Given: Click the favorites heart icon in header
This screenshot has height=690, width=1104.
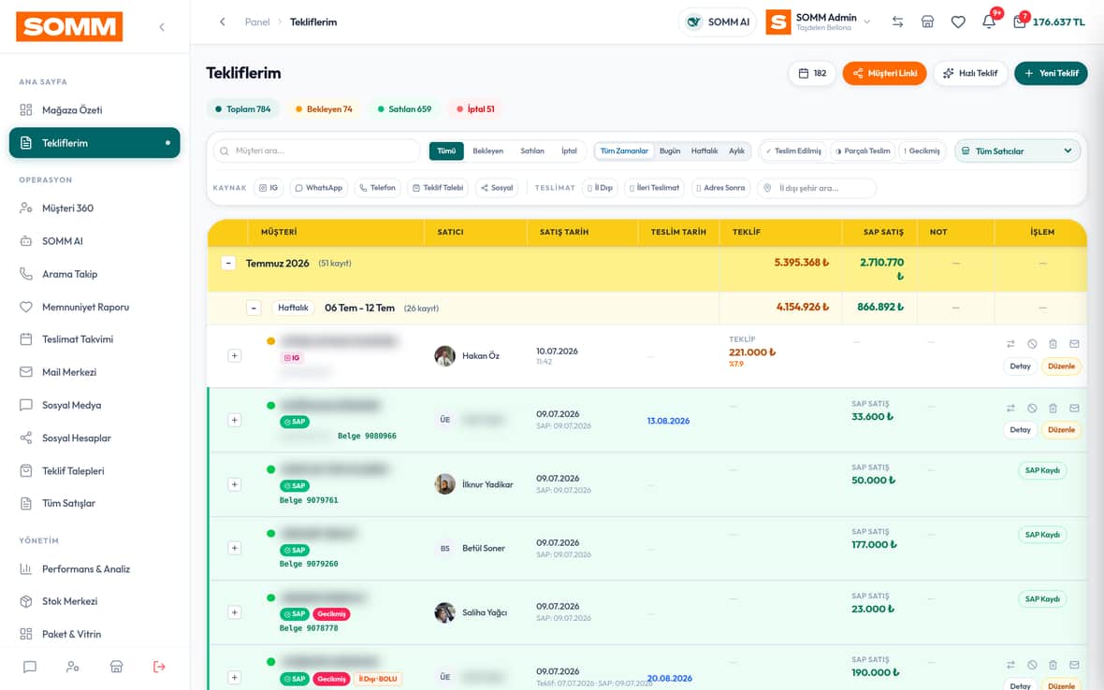Looking at the screenshot, I should (x=957, y=22).
